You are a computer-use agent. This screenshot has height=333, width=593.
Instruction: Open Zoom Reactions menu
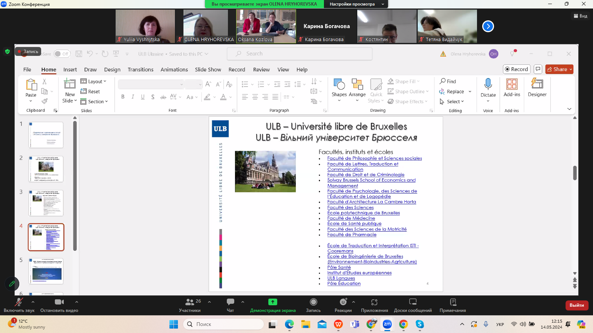(343, 305)
